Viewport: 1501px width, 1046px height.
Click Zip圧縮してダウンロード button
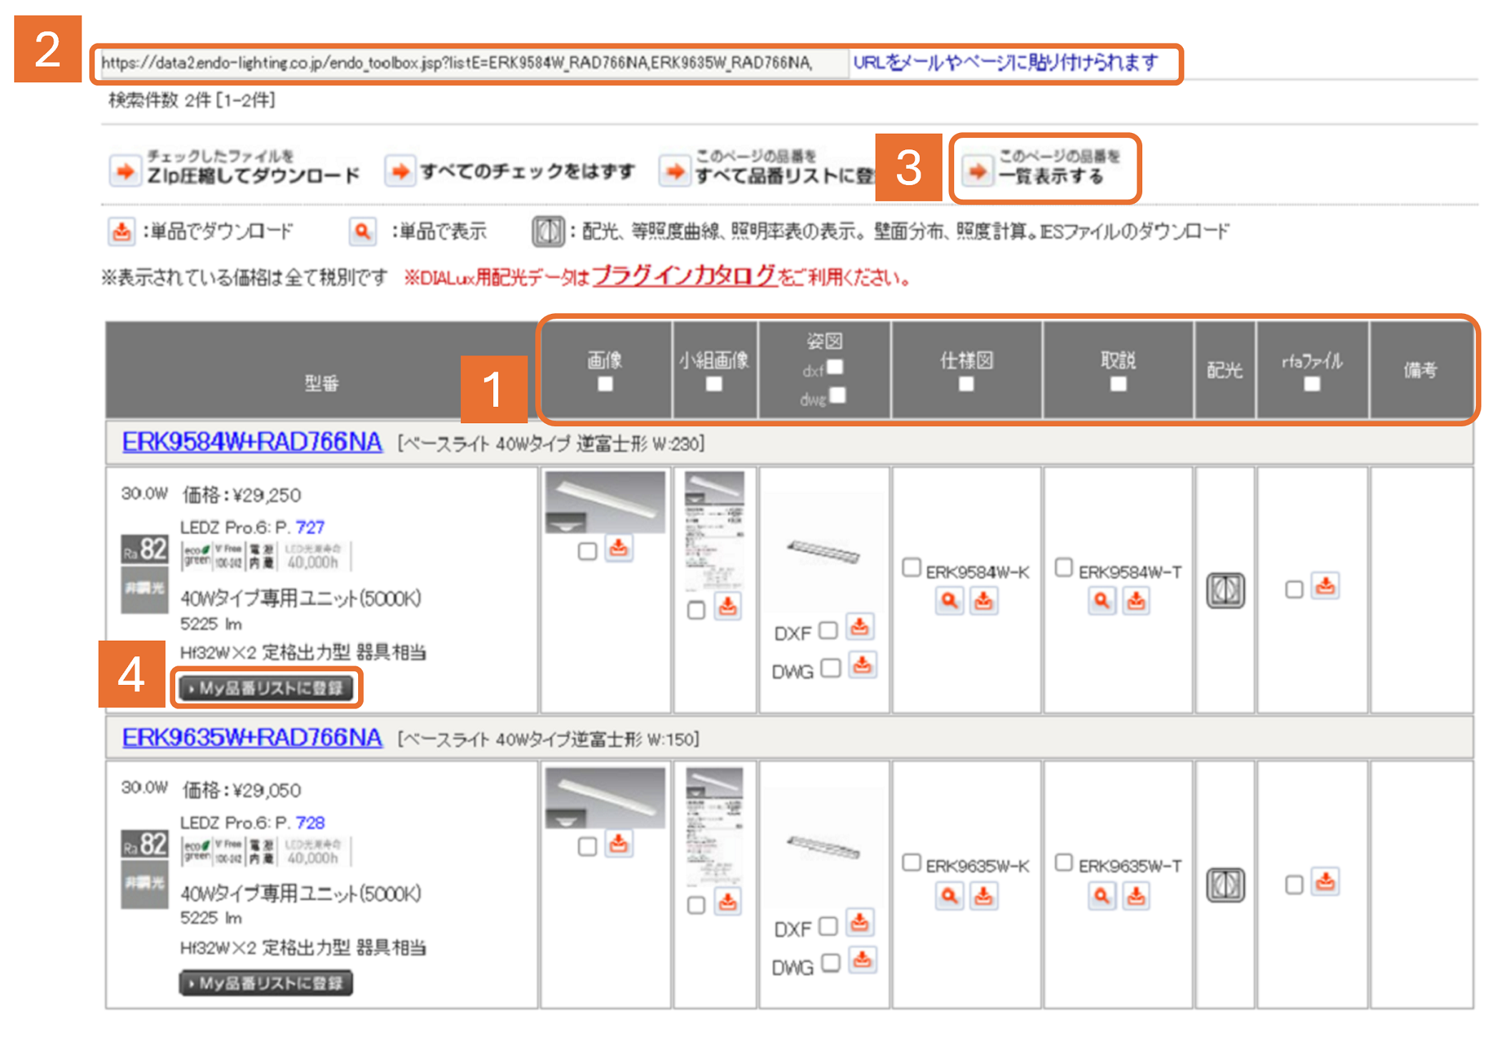(x=236, y=170)
